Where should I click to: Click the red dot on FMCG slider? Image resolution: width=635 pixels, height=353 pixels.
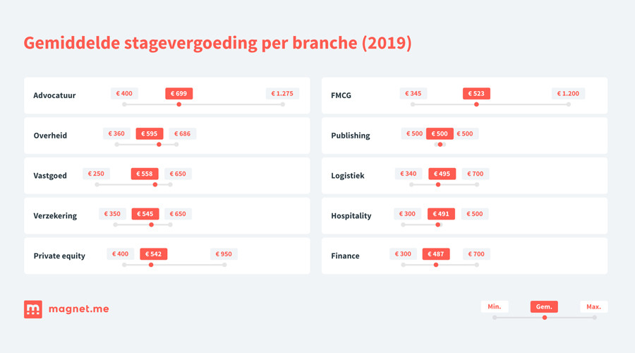pyautogui.click(x=476, y=104)
